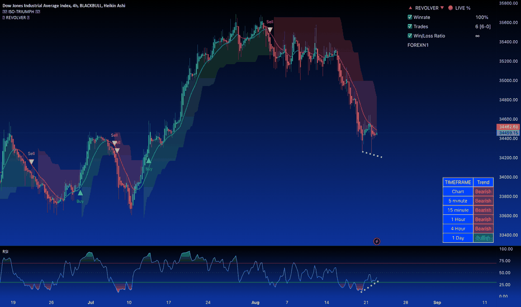The height and width of the screenshot is (307, 521).
Task: Click the Jul label on the date axis
Action: click(91, 303)
